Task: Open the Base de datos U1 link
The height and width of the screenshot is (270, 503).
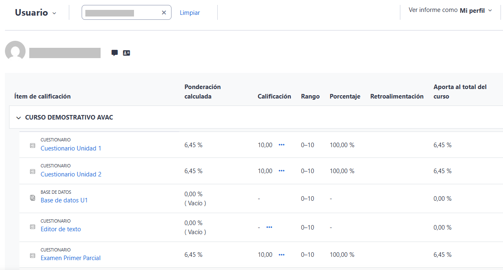Action: point(64,200)
